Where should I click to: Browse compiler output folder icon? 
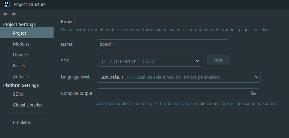pyautogui.click(x=253, y=93)
